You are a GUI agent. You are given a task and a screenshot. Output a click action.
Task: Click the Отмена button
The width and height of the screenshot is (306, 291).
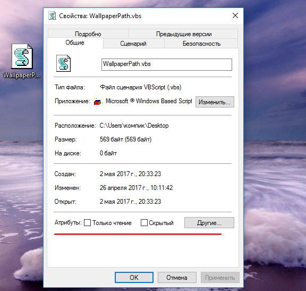[177, 277]
